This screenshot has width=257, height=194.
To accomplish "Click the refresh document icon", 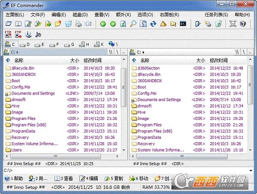I will pos(123,24).
